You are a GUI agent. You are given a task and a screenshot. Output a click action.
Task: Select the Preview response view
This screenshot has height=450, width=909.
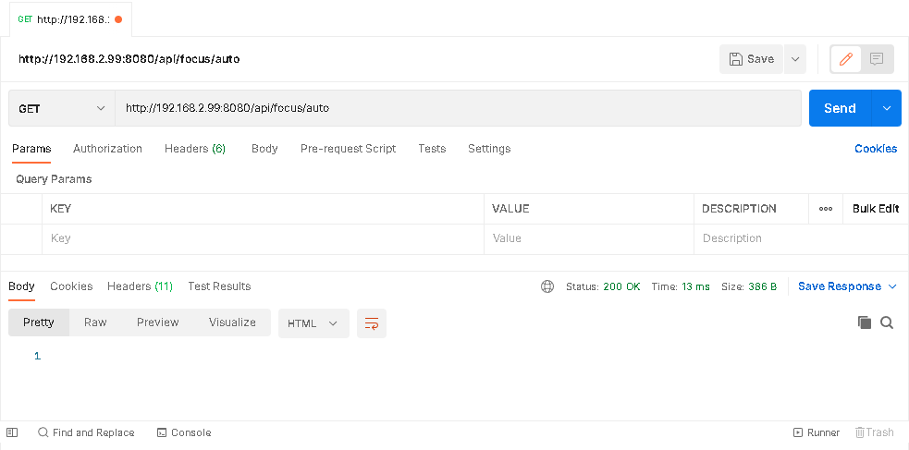[x=157, y=322]
